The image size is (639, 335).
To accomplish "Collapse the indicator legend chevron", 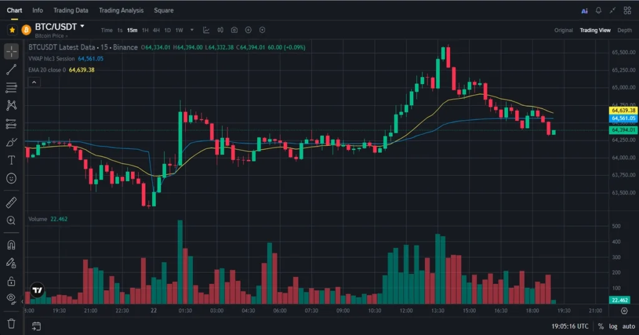I will [34, 83].
